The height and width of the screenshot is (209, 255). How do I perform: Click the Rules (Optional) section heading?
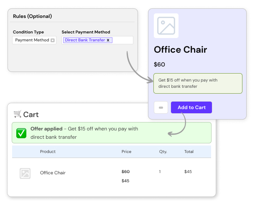(x=33, y=16)
